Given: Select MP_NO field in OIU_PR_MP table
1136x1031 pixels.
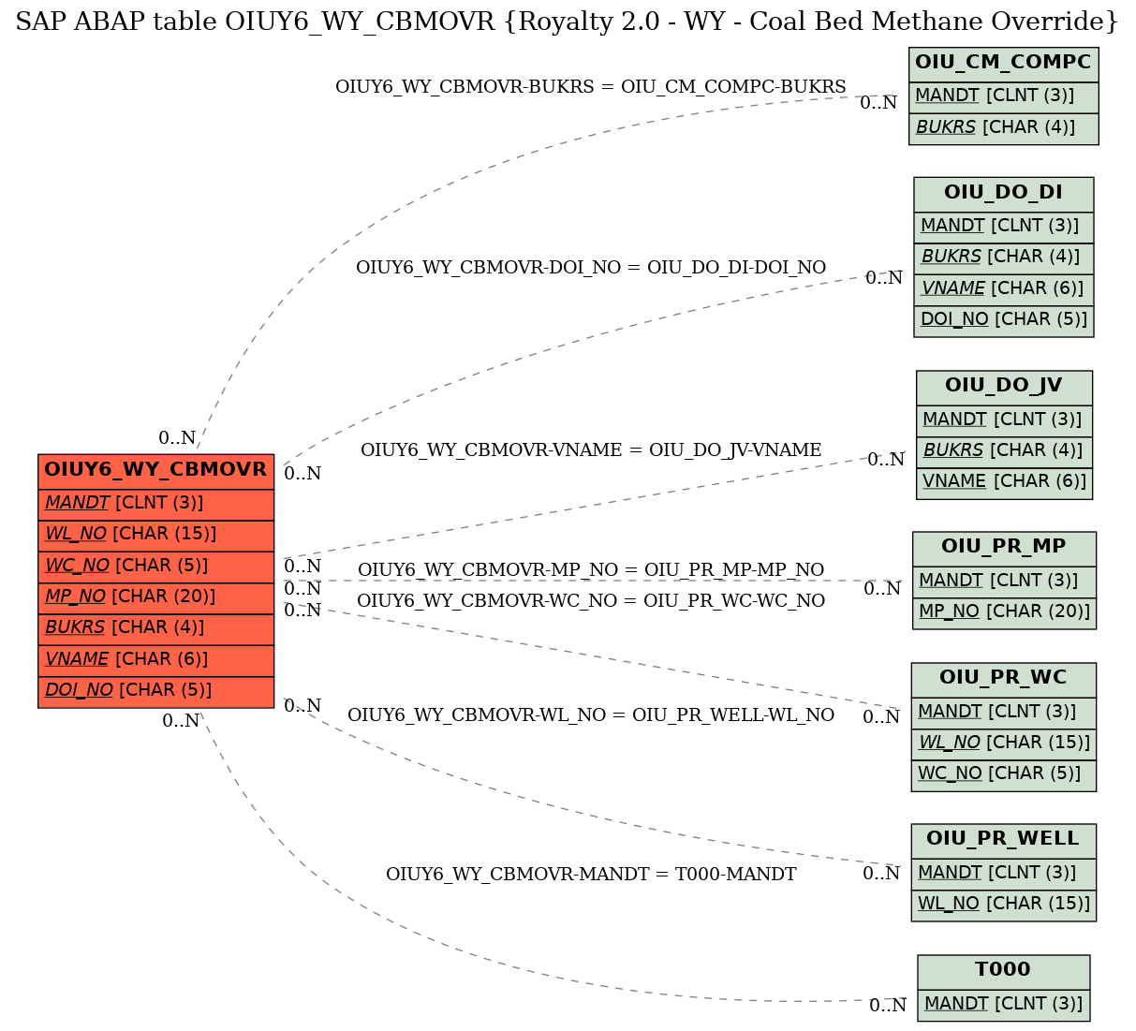Looking at the screenshot, I should (x=1004, y=612).
